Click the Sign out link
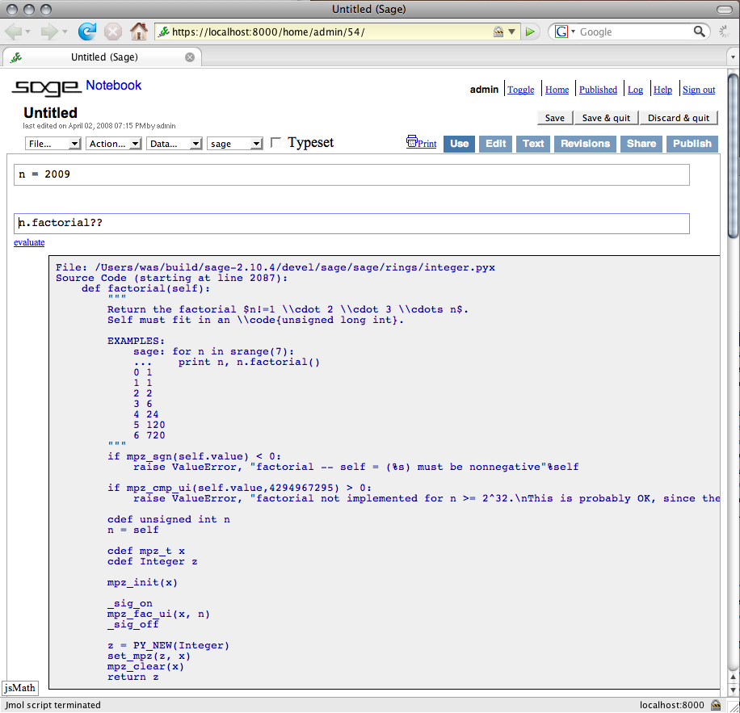 click(699, 90)
